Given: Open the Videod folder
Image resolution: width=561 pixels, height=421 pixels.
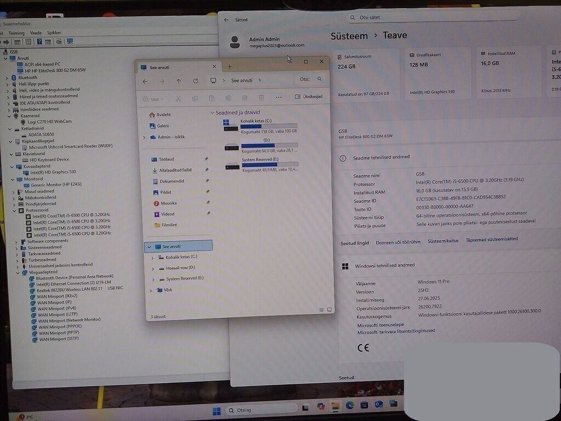Looking at the screenshot, I should (x=164, y=214).
